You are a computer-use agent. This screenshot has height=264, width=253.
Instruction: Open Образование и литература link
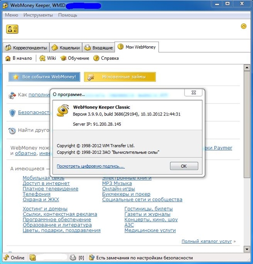pyautogui.click(x=57, y=225)
